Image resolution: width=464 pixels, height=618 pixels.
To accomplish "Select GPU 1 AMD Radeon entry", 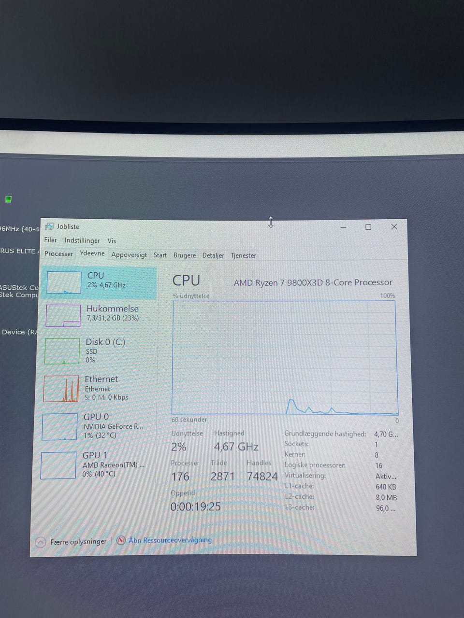I will 97,465.
